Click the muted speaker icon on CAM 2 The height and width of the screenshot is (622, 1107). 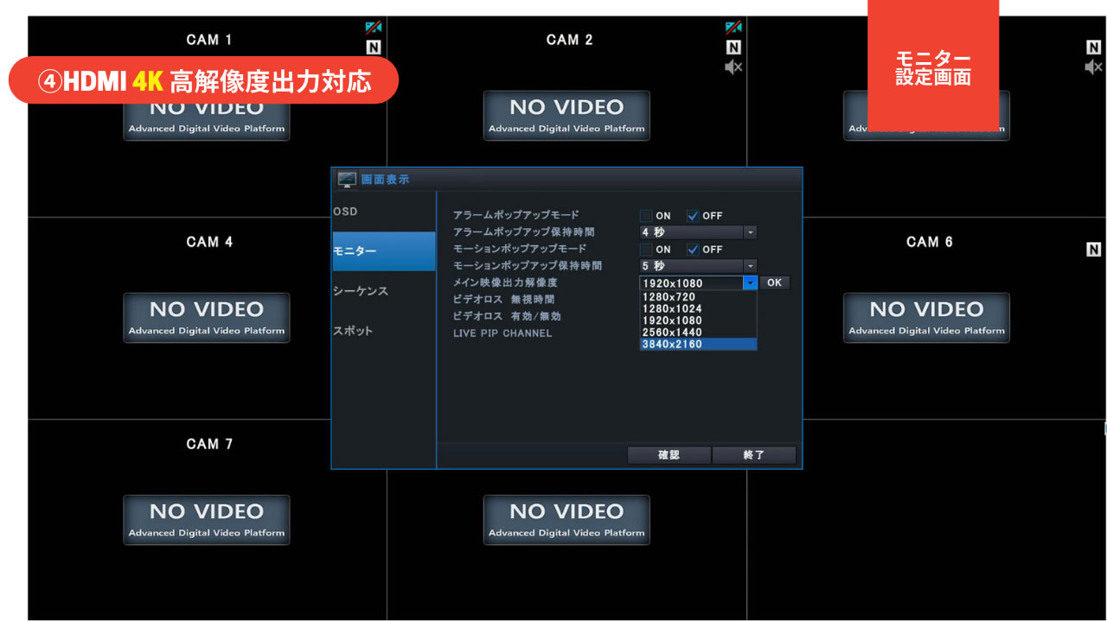coord(733,67)
